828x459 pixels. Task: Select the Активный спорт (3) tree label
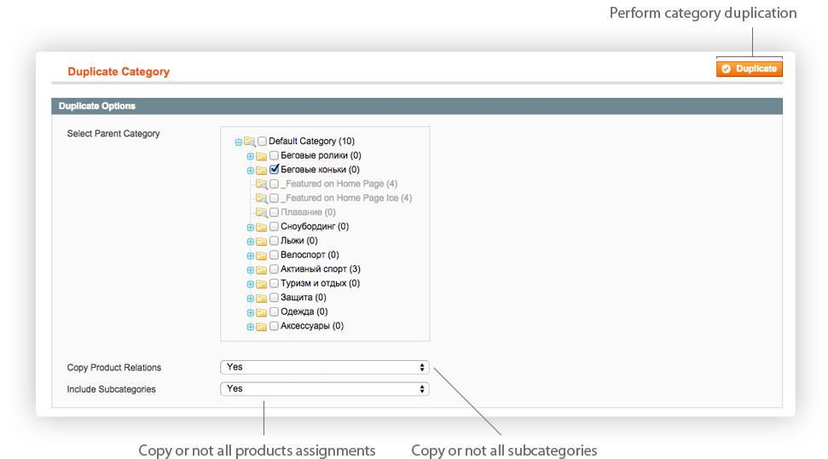[321, 270]
